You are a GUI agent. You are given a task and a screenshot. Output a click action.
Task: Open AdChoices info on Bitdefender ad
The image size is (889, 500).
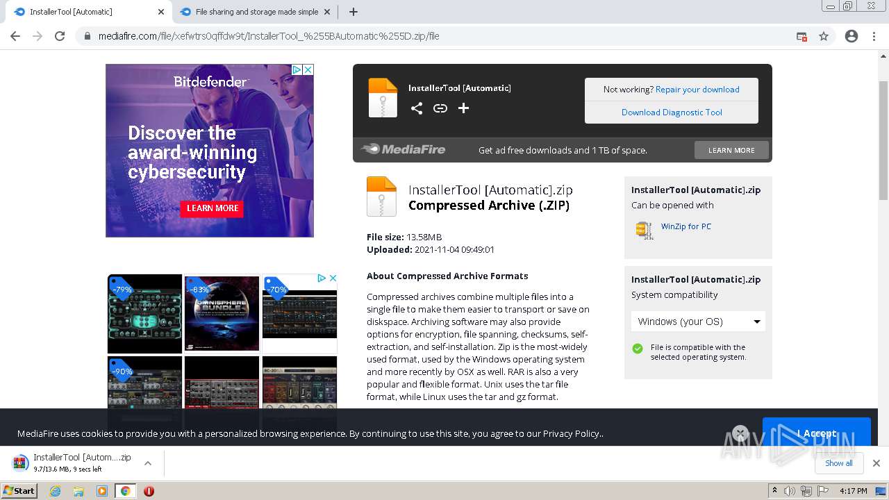click(x=297, y=69)
